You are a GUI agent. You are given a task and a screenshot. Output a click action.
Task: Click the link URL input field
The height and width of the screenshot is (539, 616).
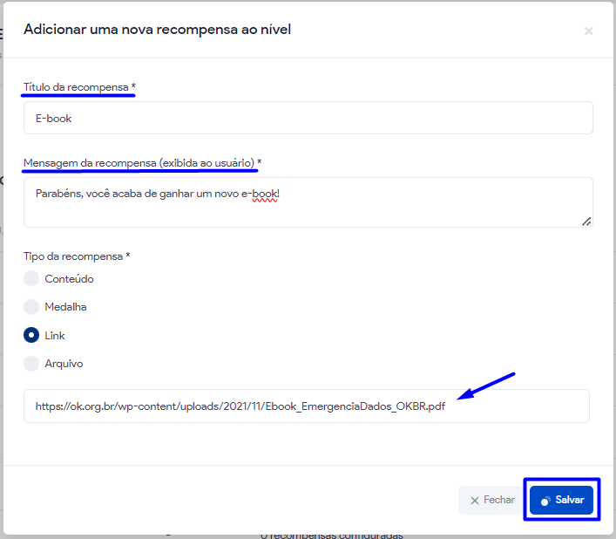(306, 406)
